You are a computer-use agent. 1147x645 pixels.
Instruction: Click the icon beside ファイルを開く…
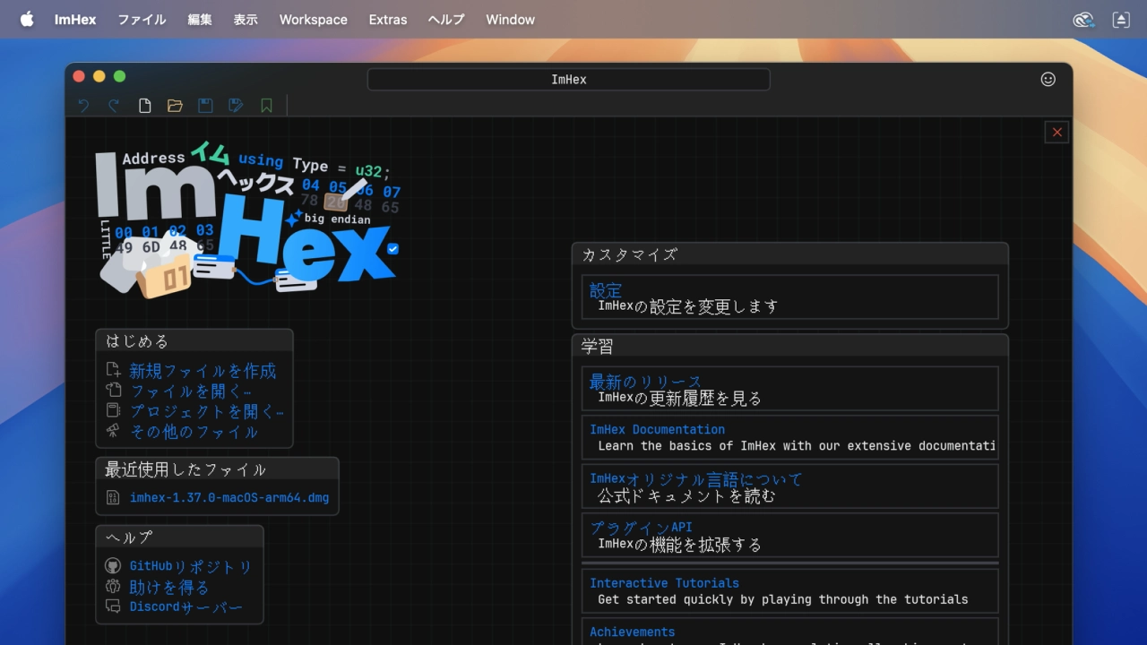click(113, 391)
